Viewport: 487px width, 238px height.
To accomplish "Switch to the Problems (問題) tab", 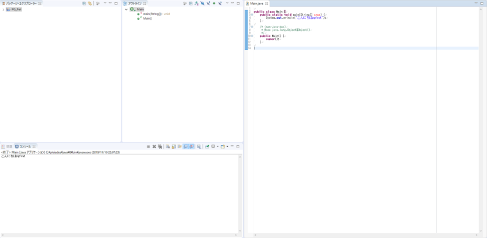I will click(x=7, y=146).
